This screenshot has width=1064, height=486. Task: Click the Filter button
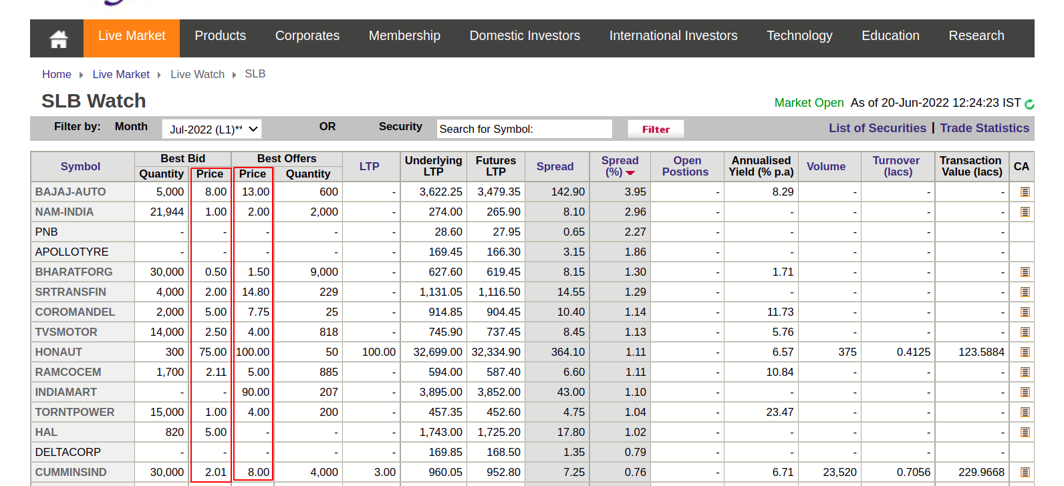point(656,129)
